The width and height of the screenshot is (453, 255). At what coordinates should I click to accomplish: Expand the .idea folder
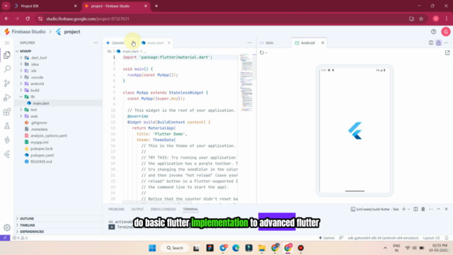tap(21, 64)
